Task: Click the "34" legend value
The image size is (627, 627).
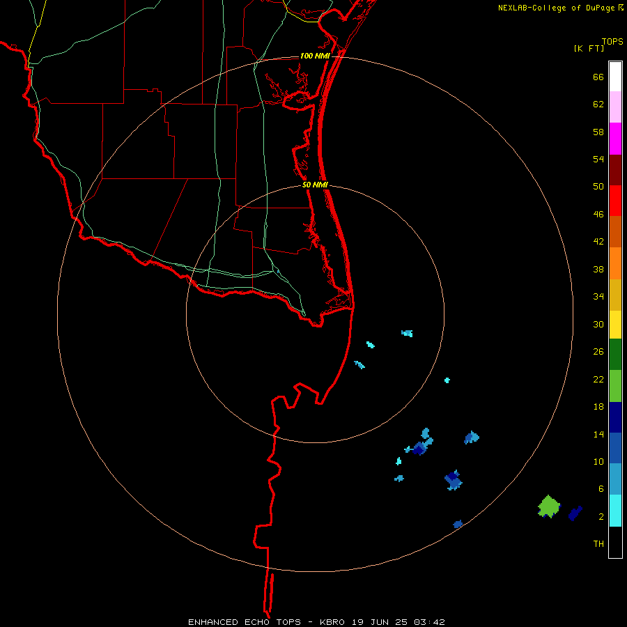Action: pos(598,297)
